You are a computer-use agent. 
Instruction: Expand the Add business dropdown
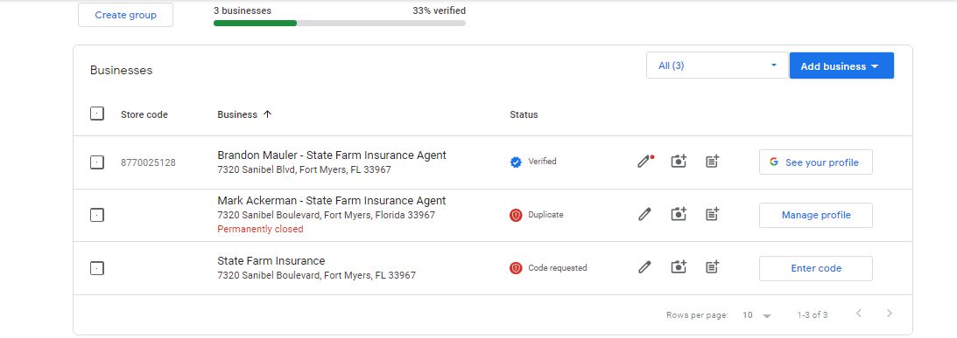pyautogui.click(x=841, y=66)
